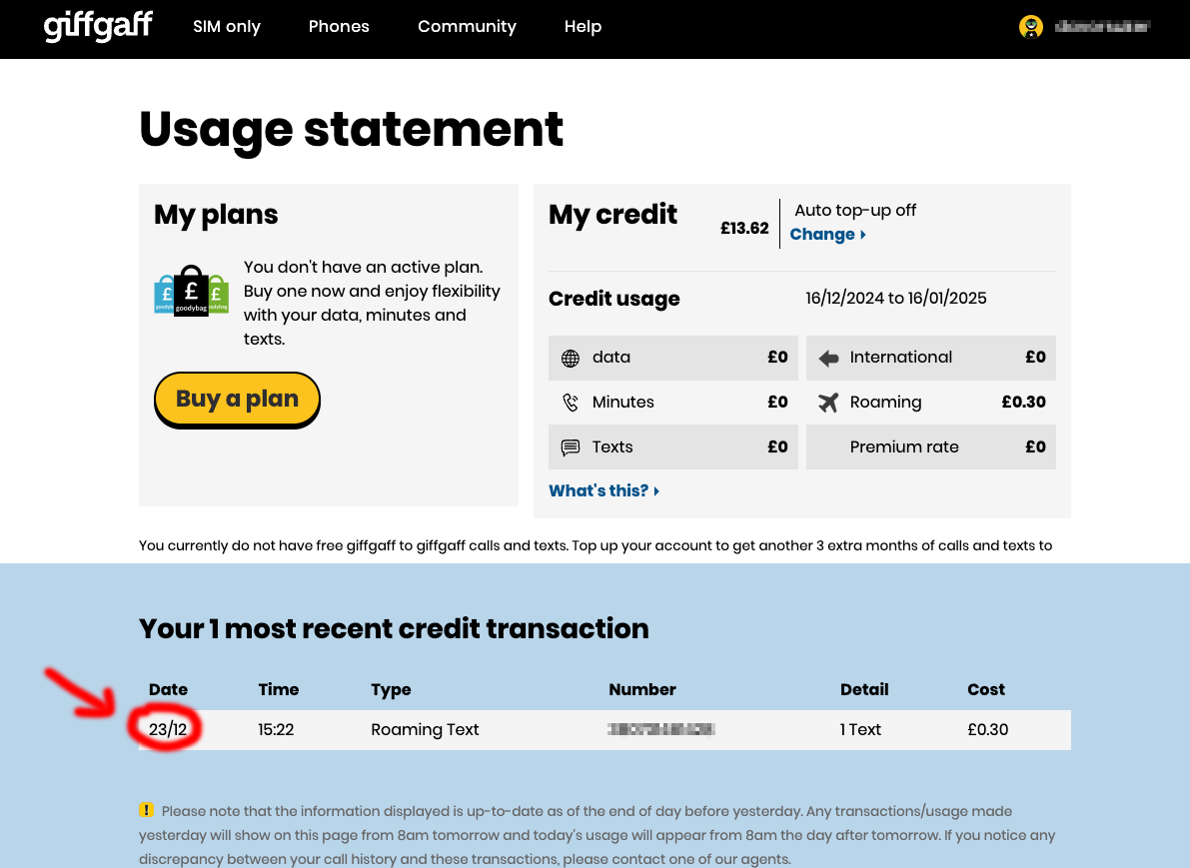Click the What's this? link
The width and height of the screenshot is (1190, 868).
604,490
